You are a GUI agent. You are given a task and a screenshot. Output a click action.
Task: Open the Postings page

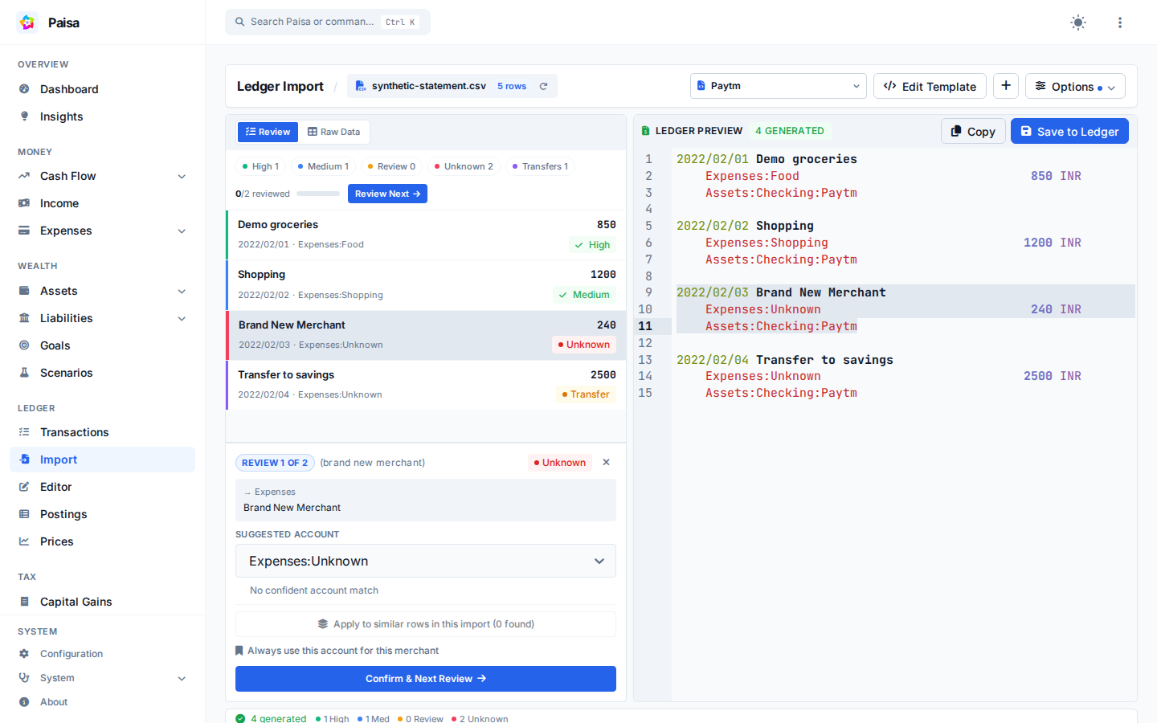tap(102, 514)
